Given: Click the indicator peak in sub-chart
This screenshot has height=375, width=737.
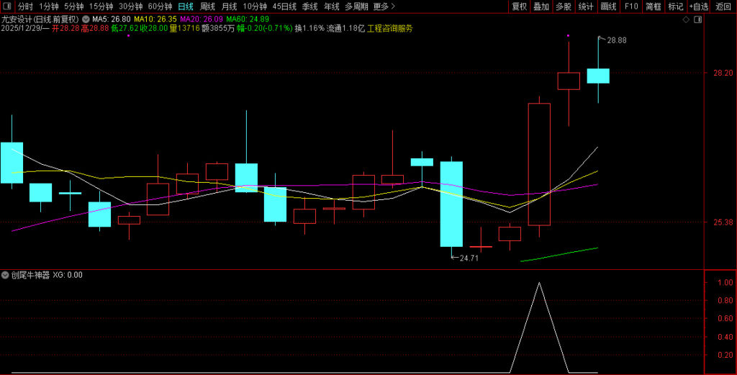Looking at the screenshot, I should point(538,283).
